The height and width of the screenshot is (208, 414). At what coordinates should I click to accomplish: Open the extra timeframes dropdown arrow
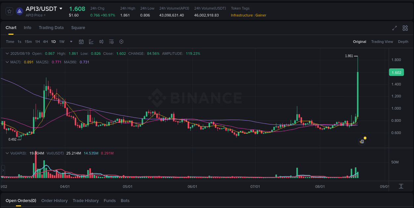click(x=71, y=42)
